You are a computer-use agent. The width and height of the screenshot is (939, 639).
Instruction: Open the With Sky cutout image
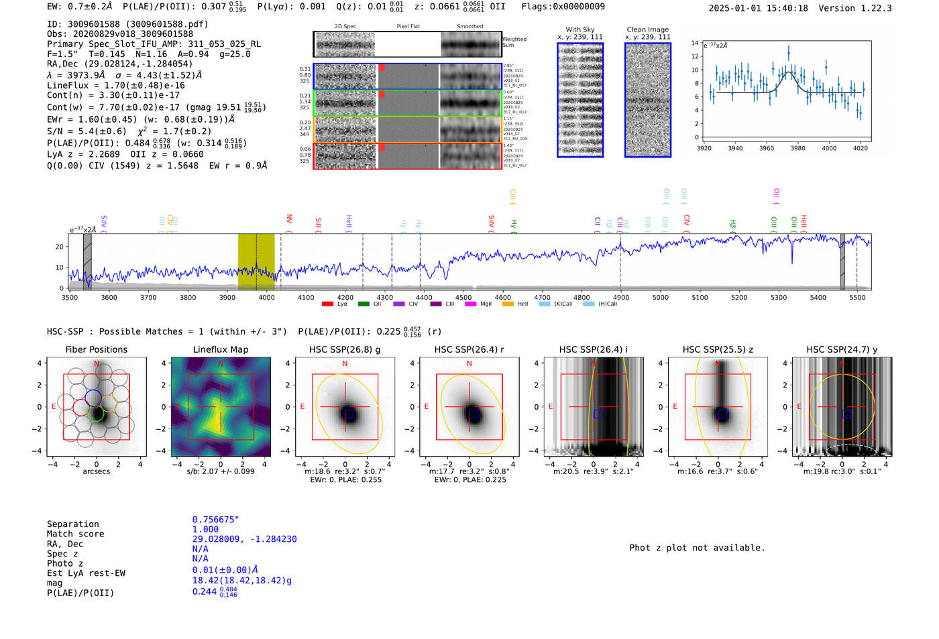[580, 100]
